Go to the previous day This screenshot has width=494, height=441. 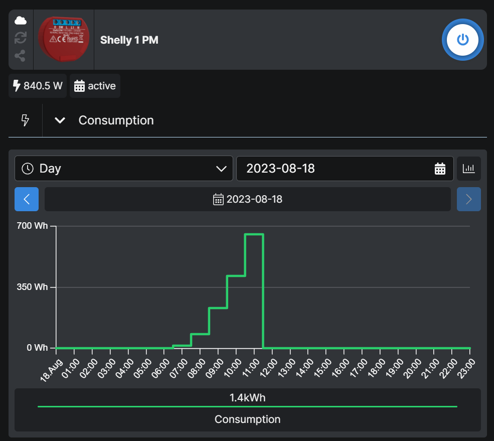click(27, 199)
